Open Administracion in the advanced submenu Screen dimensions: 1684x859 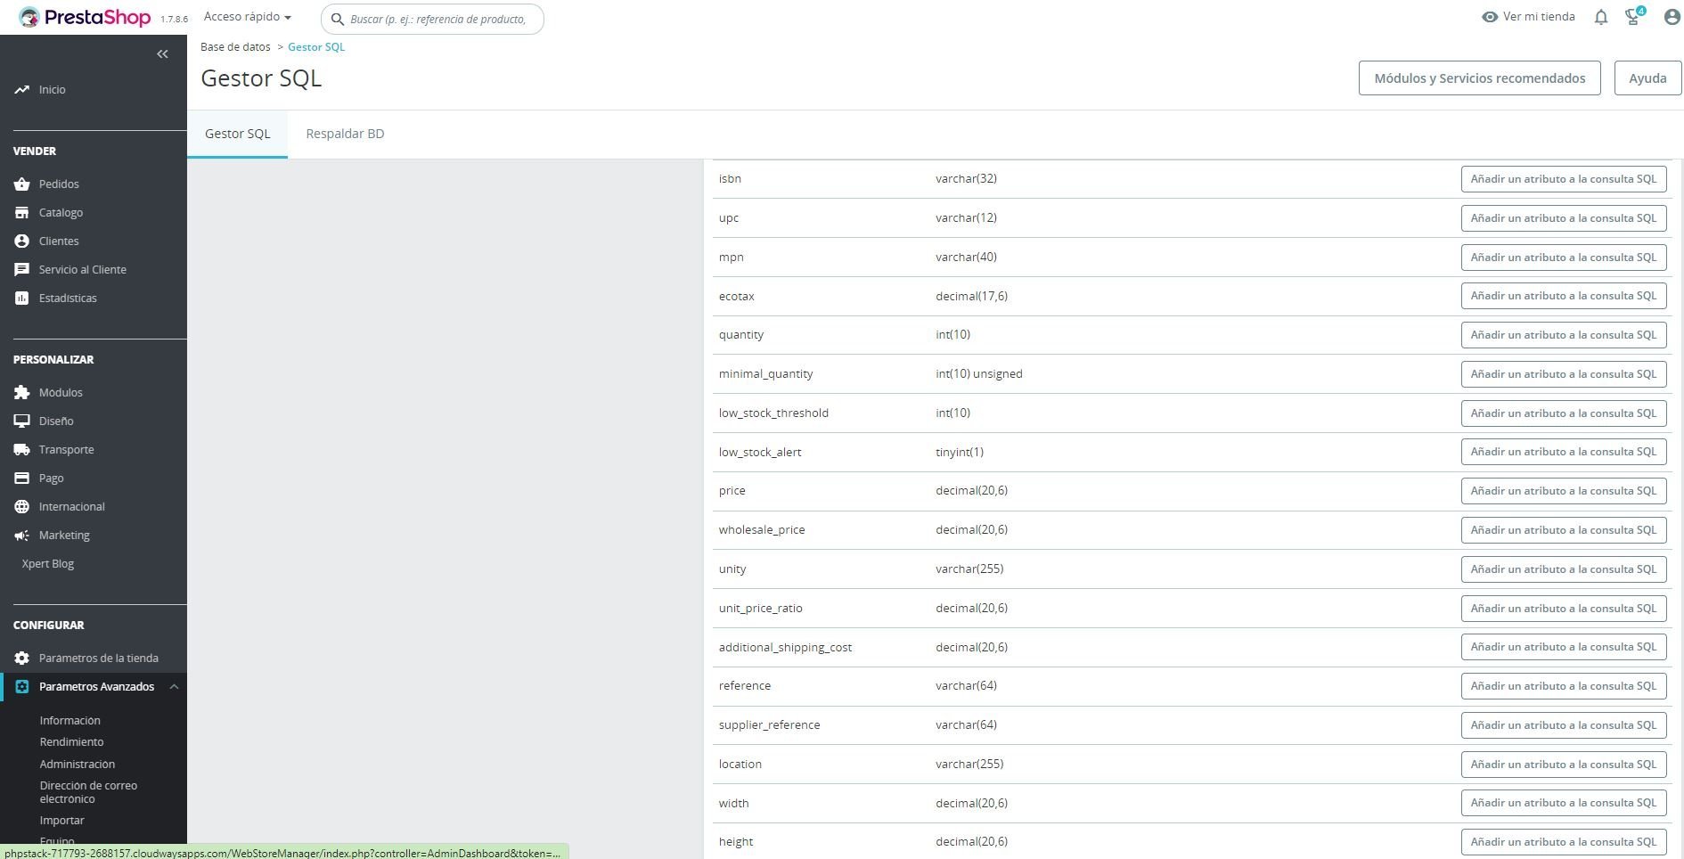[x=77, y=765]
